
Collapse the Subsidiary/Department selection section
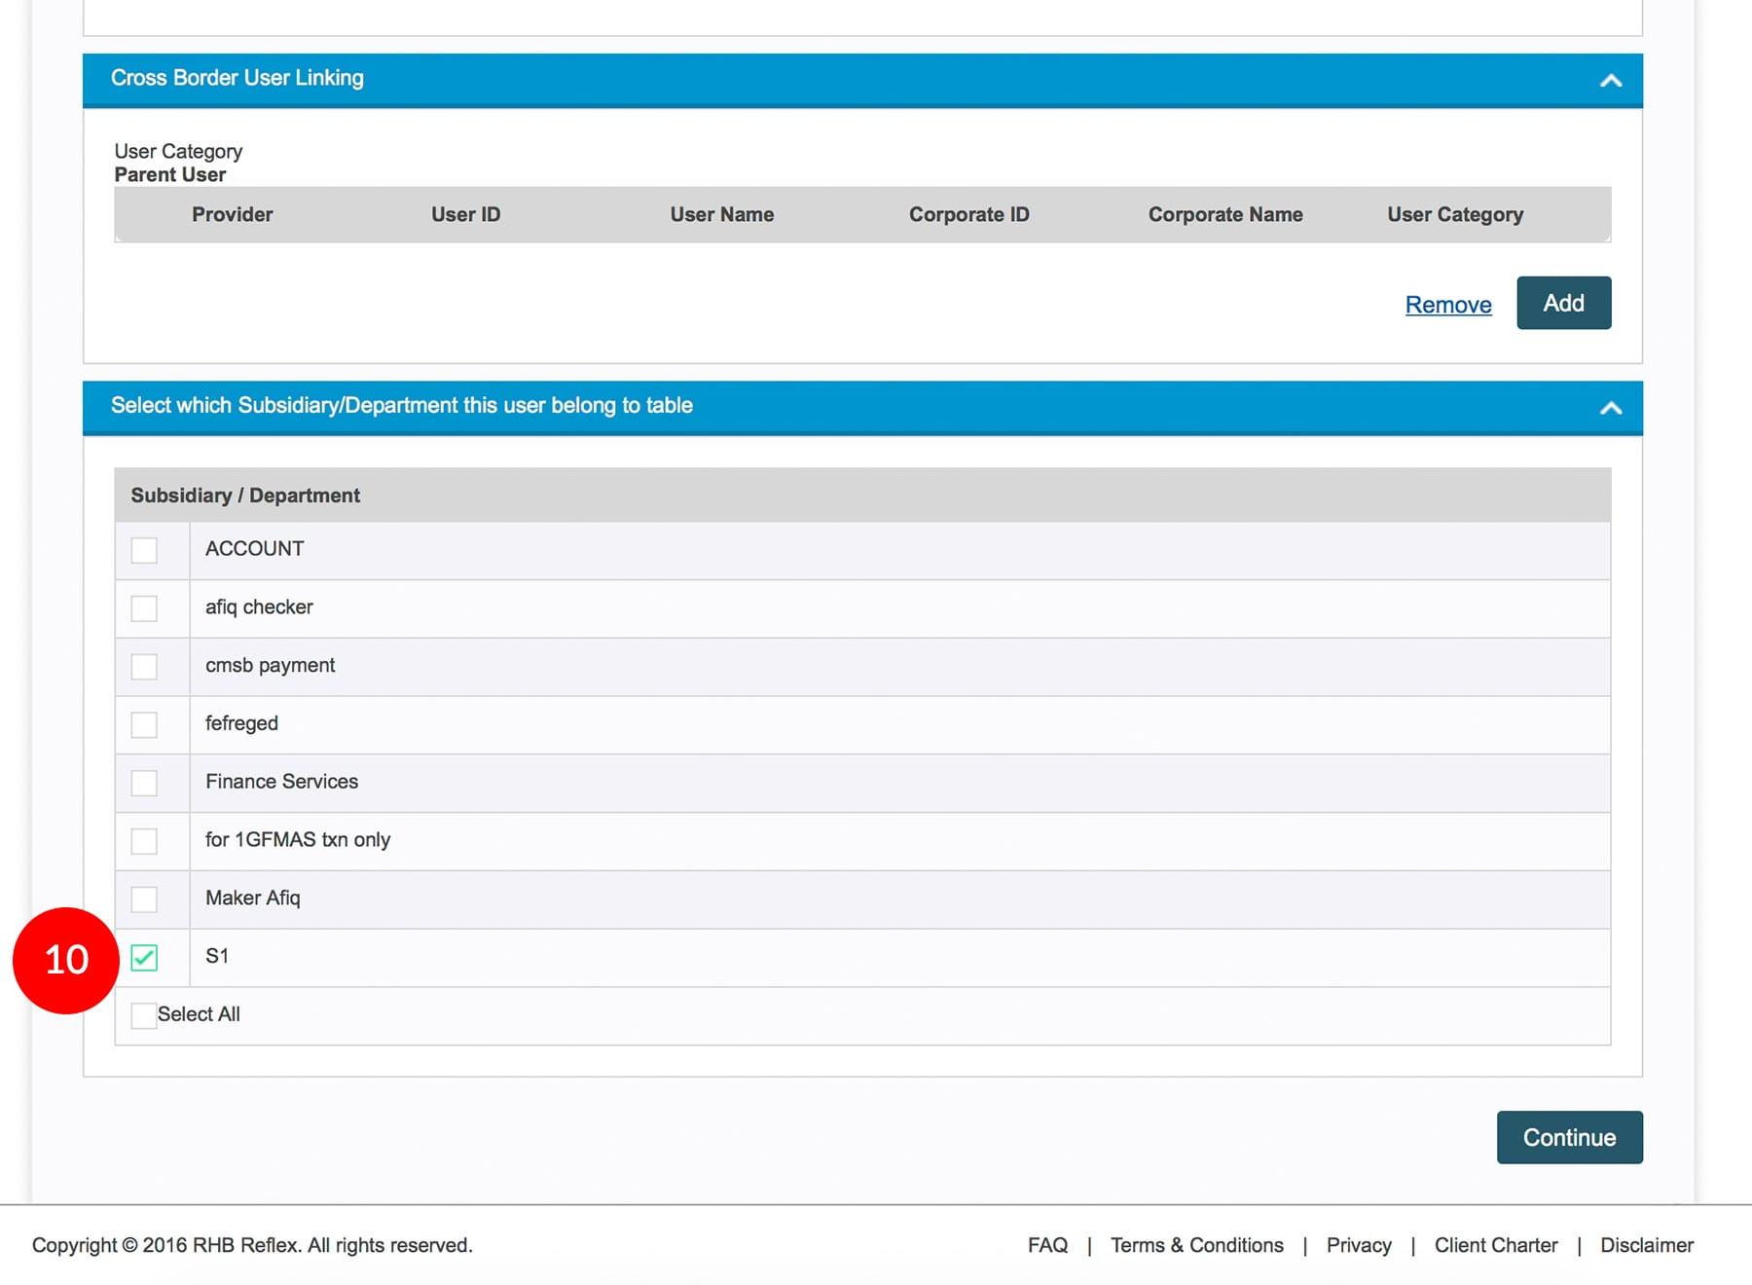pyautogui.click(x=1610, y=408)
